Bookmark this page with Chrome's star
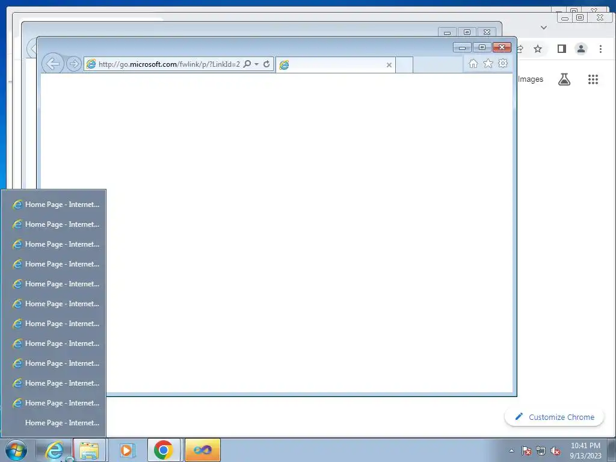 tap(538, 49)
